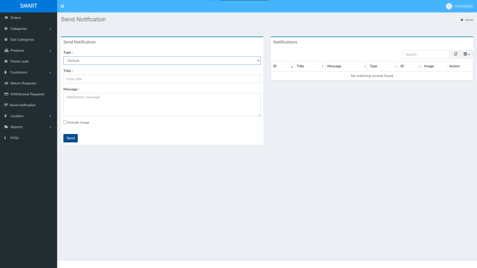The image size is (477, 268).
Task: Click inside the Search field of Notifications
Action: click(425, 54)
